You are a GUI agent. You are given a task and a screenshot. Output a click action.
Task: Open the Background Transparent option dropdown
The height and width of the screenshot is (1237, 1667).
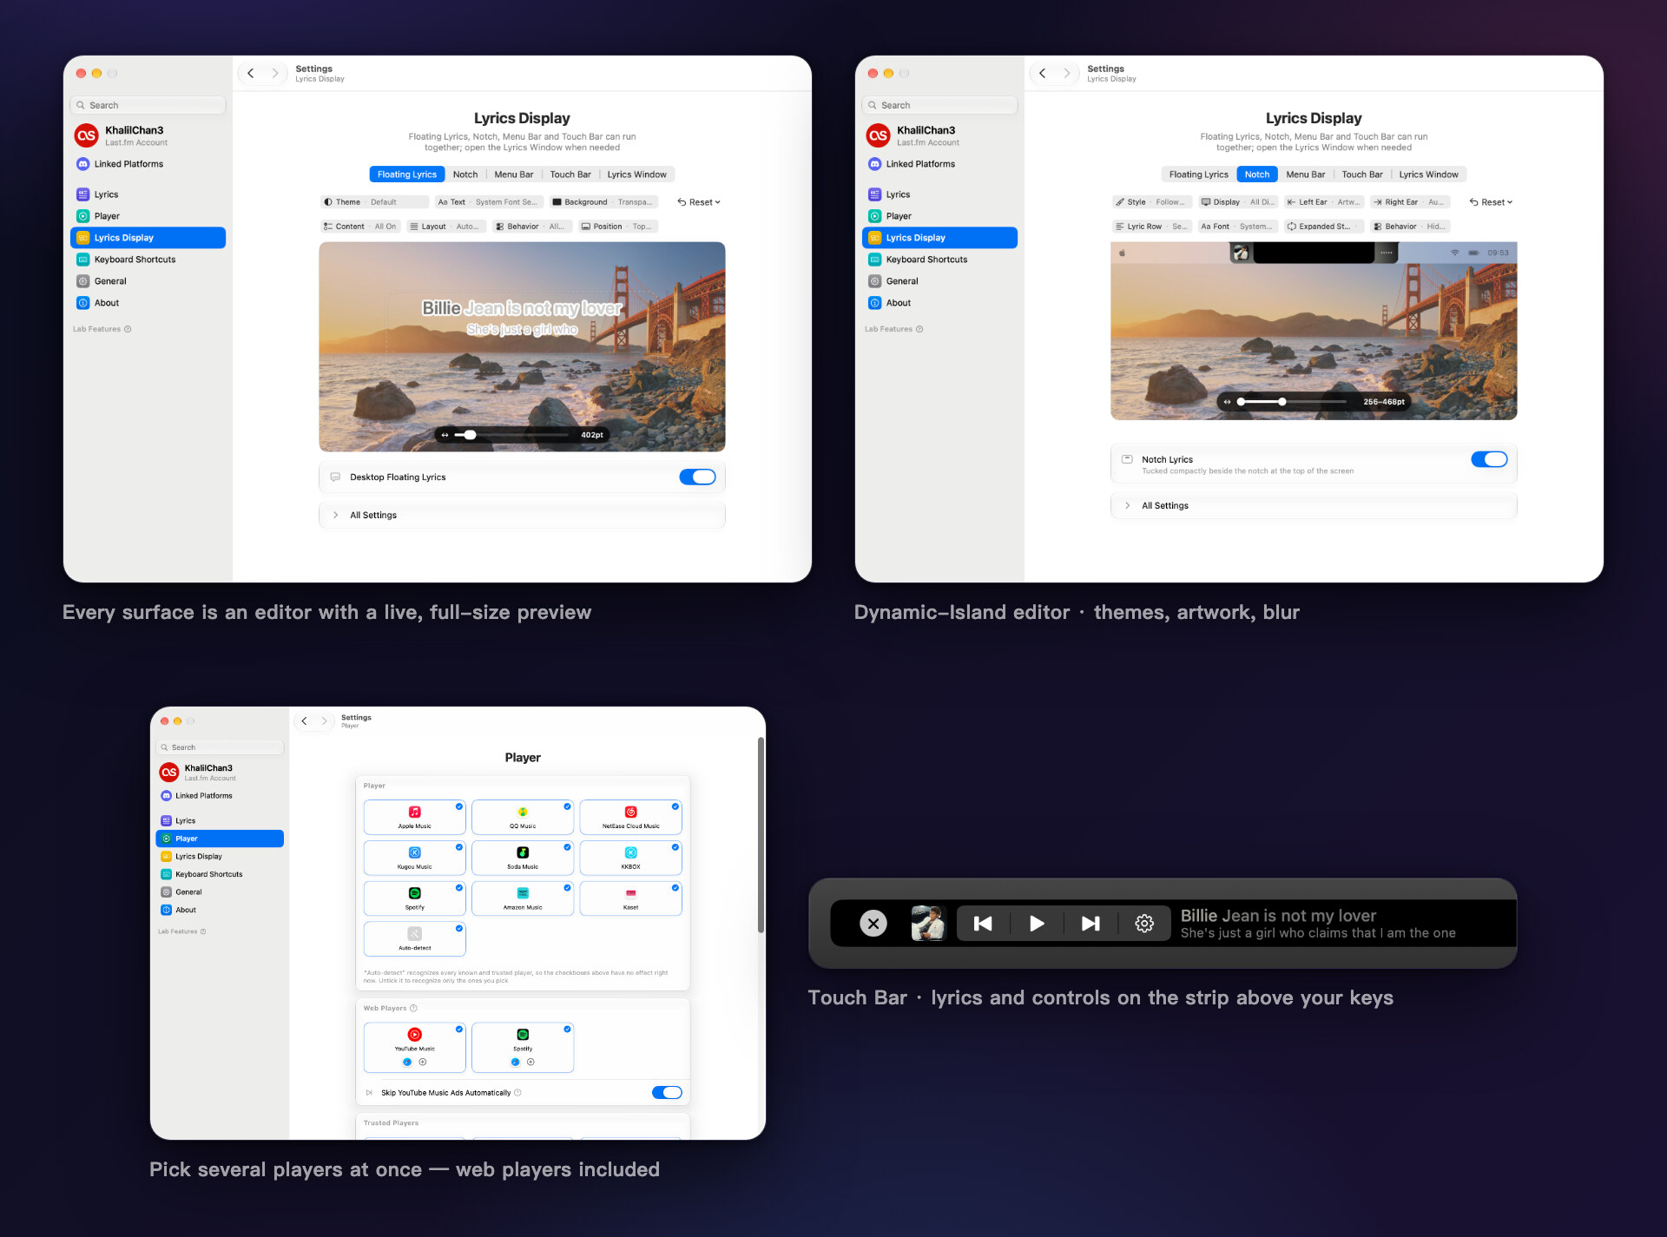tap(604, 202)
